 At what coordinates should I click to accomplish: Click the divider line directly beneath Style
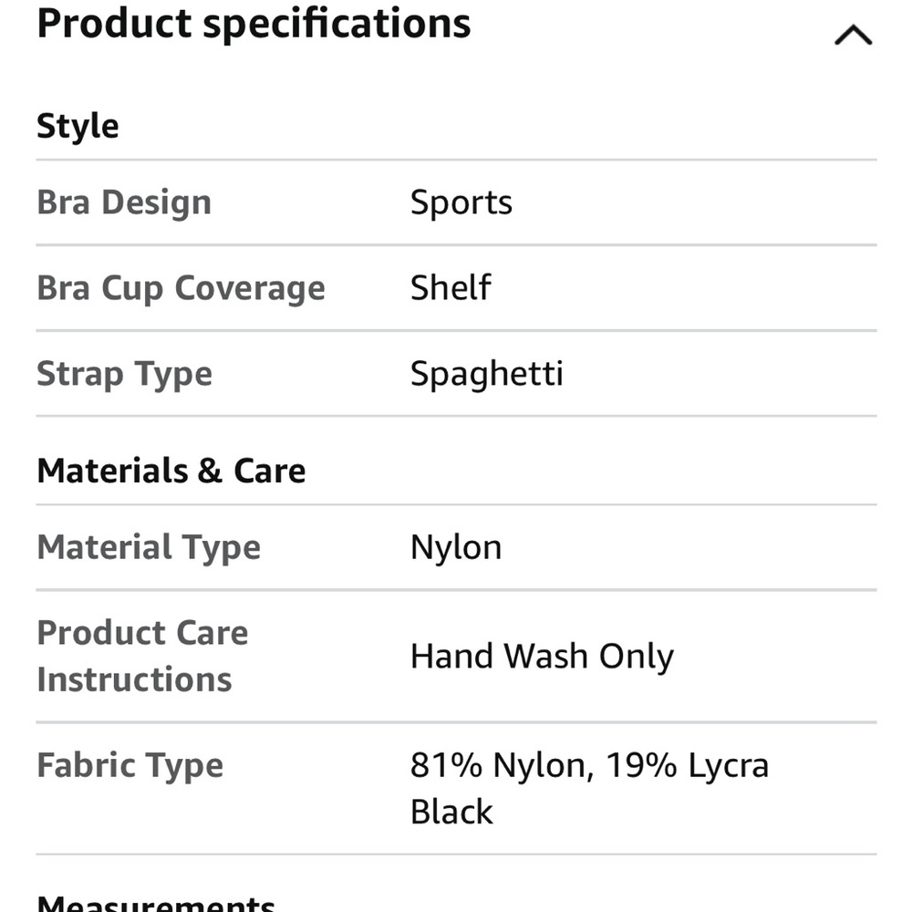(x=456, y=160)
